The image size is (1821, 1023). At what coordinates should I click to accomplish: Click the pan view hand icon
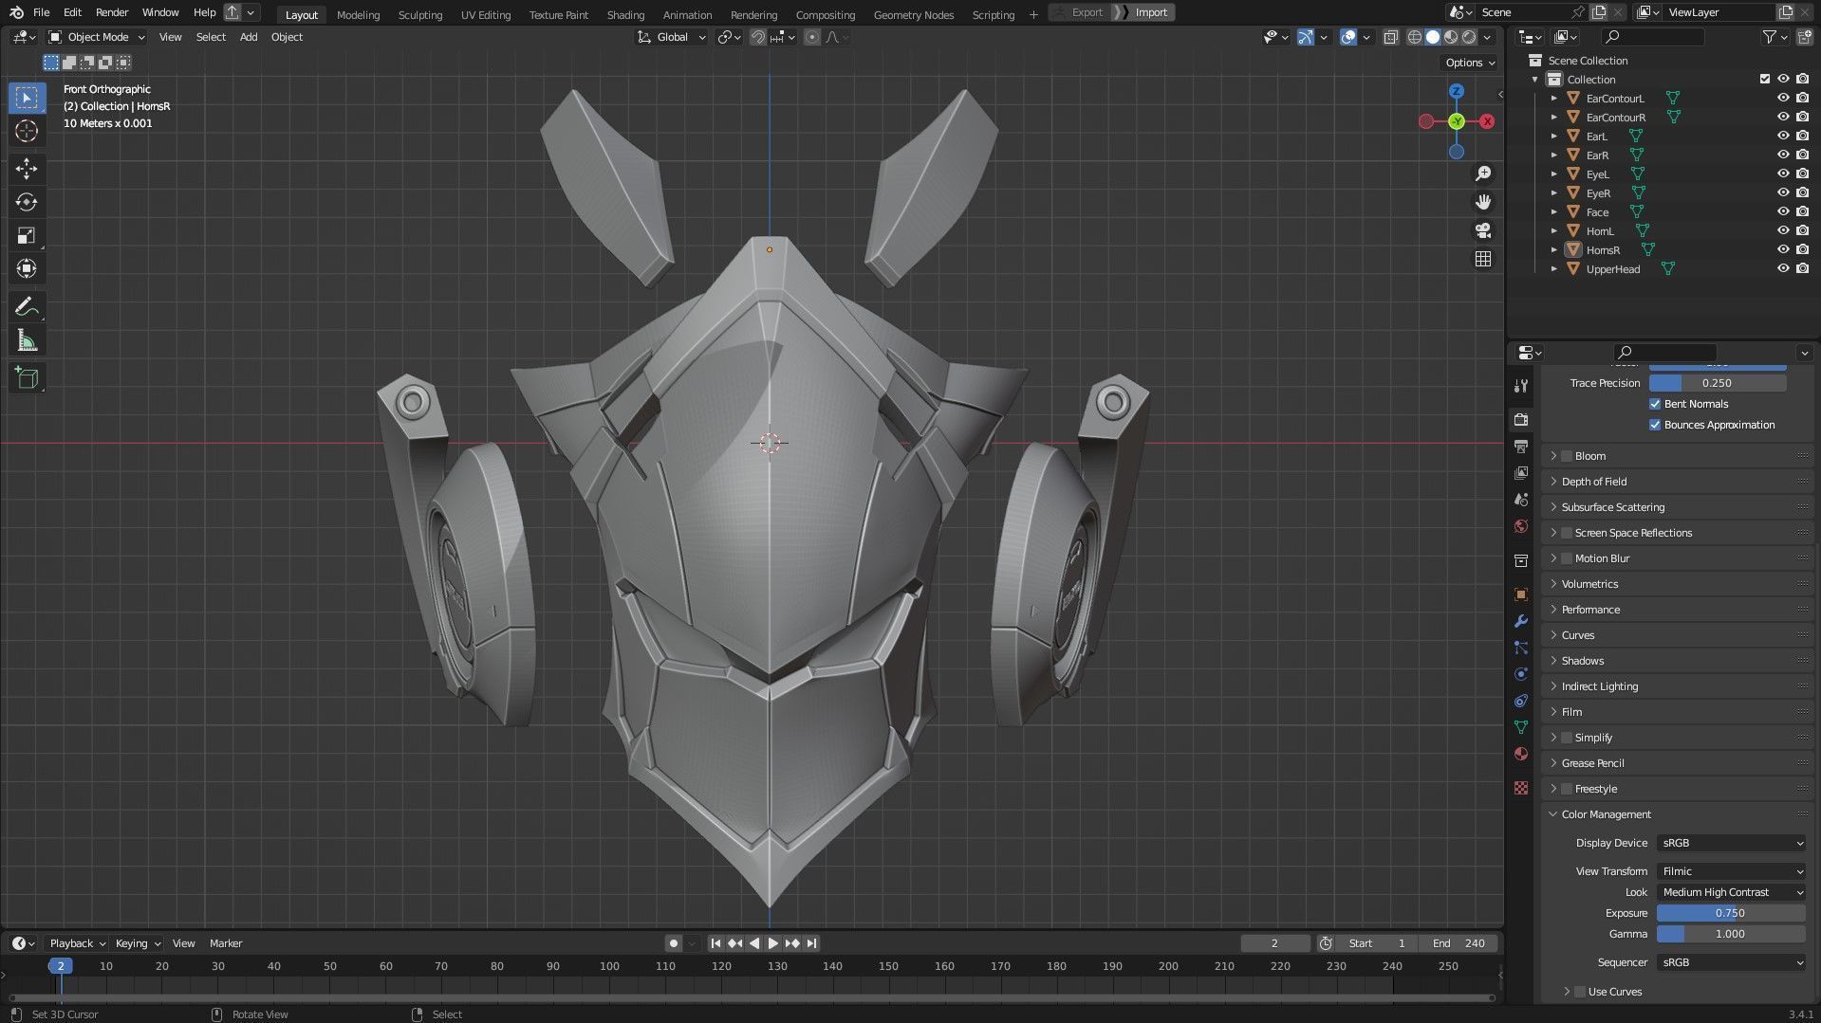click(x=1483, y=202)
